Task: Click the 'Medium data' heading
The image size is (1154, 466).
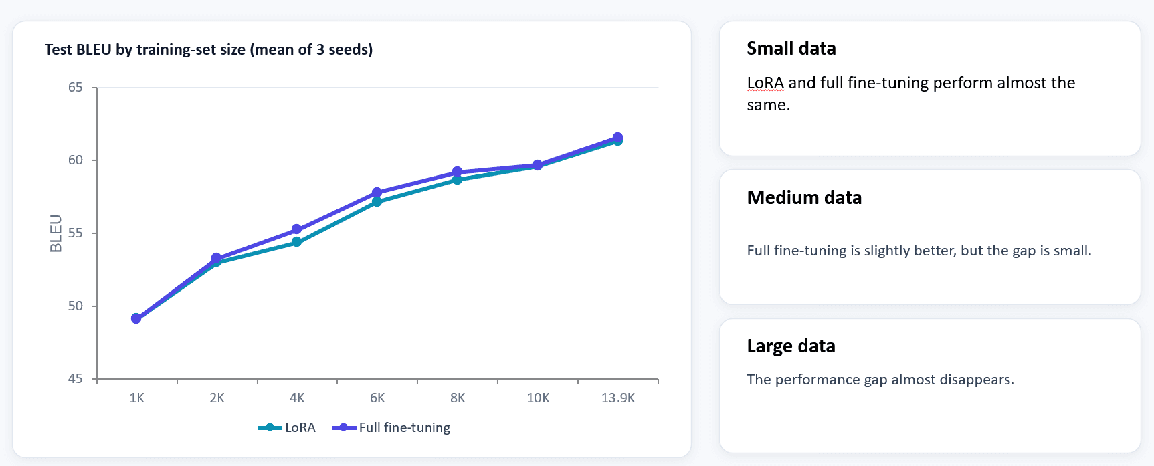Action: (x=804, y=198)
